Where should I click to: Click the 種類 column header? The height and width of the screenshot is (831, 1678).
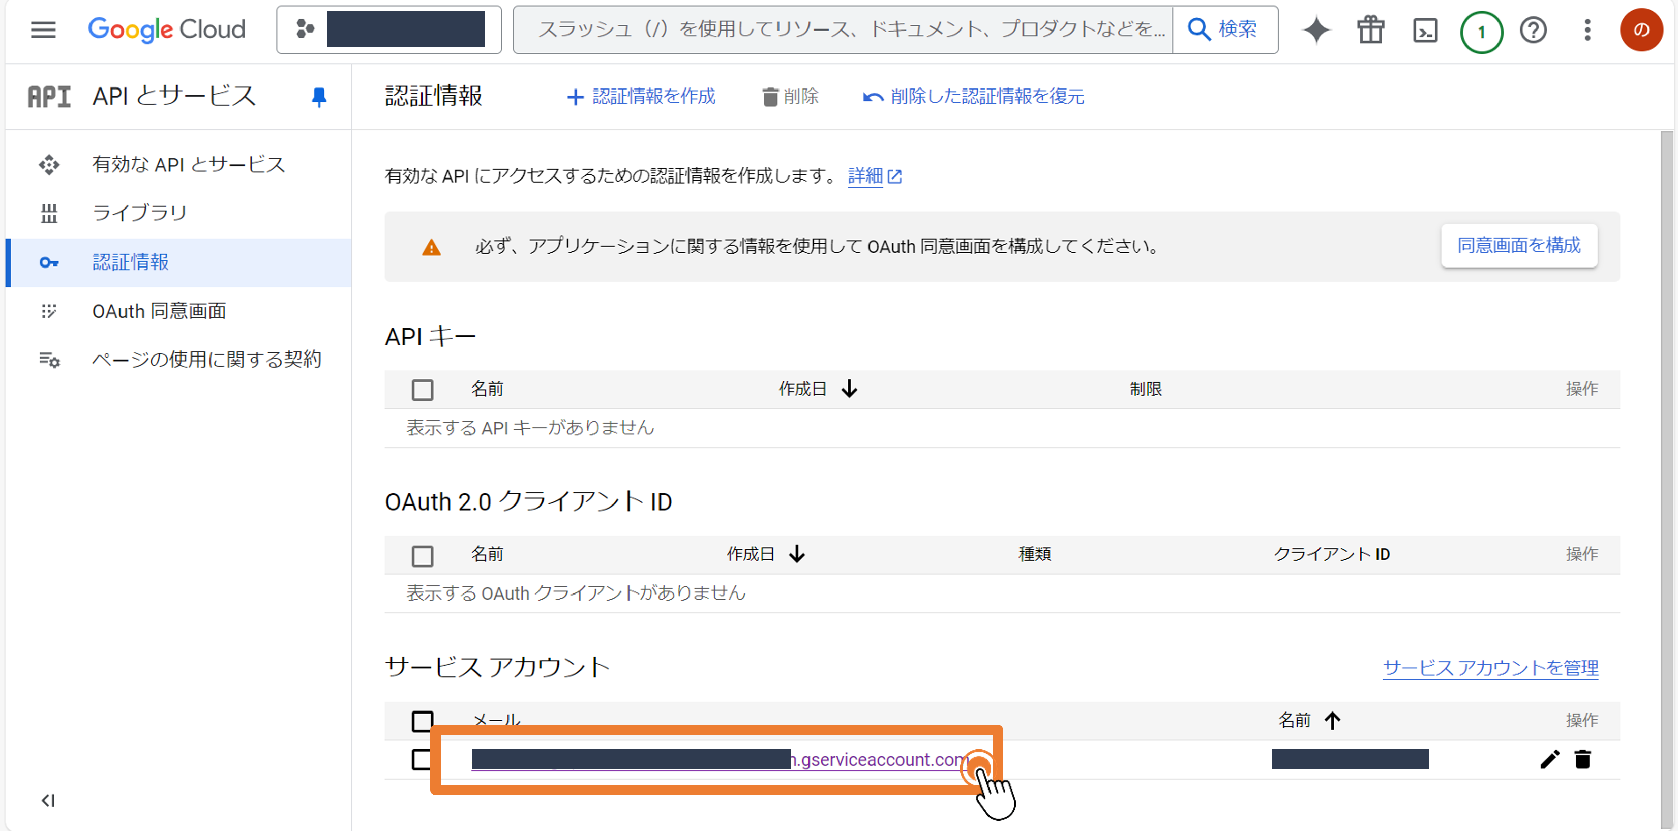click(x=1034, y=555)
